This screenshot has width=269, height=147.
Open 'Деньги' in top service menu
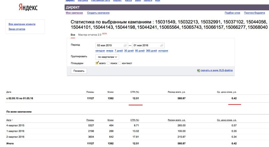(x=148, y=1)
